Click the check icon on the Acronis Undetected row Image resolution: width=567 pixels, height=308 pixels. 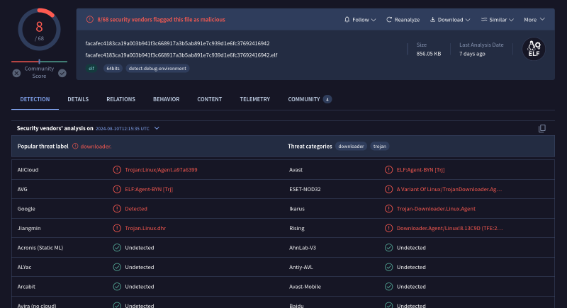tap(117, 248)
